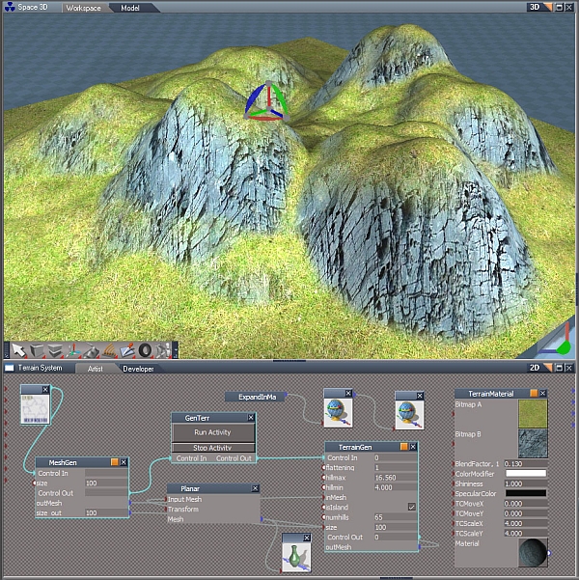Select the character figure animation tool icon
The image size is (579, 580).
[163, 350]
